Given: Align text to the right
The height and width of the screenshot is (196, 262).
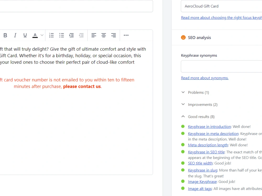Looking at the screenshot, I should 114,35.
